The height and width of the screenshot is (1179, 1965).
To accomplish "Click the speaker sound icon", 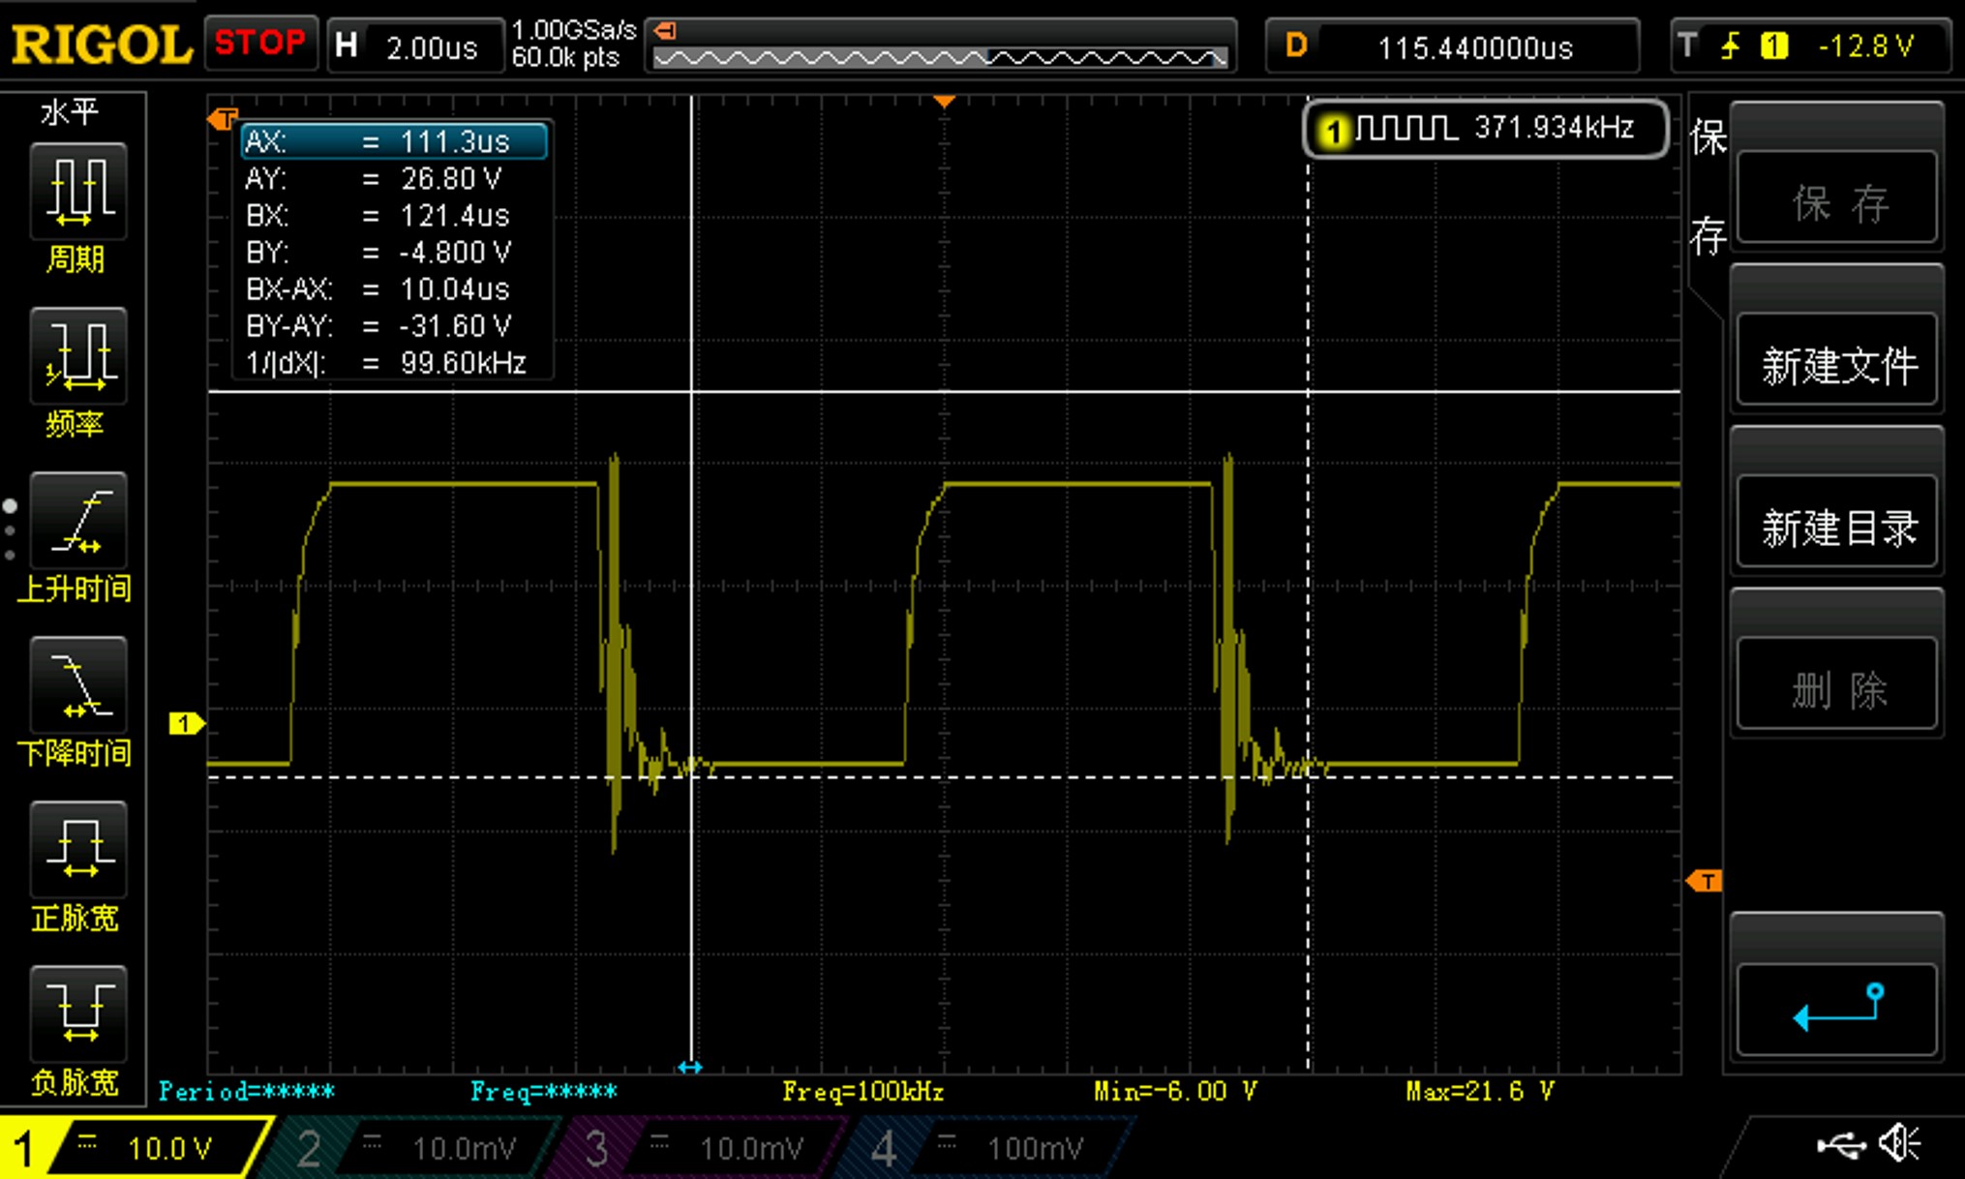I will (1898, 1144).
